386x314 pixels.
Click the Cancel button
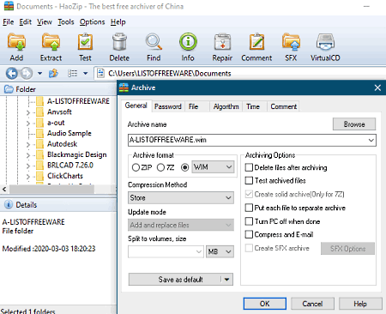(312, 304)
